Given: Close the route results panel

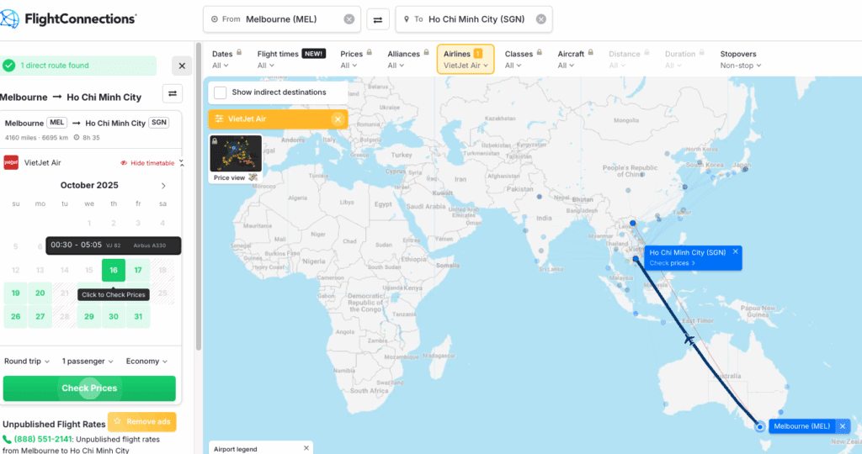Looking at the screenshot, I should [182, 66].
